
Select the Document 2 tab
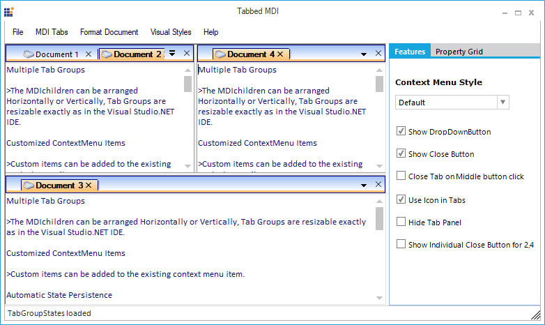pos(132,54)
